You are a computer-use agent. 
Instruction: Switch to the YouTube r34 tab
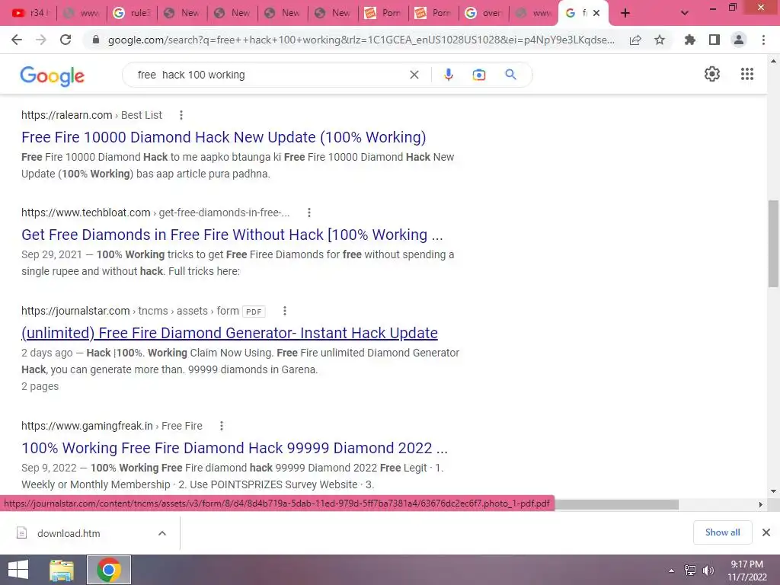tap(30, 13)
